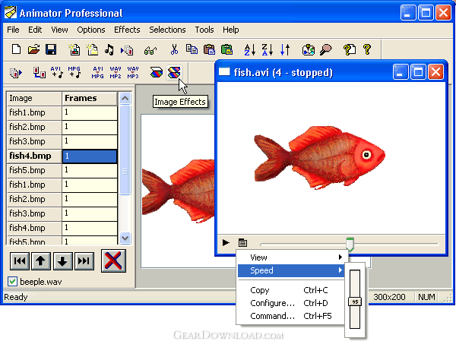Click frame list scrollbar up arrow

[x=125, y=98]
